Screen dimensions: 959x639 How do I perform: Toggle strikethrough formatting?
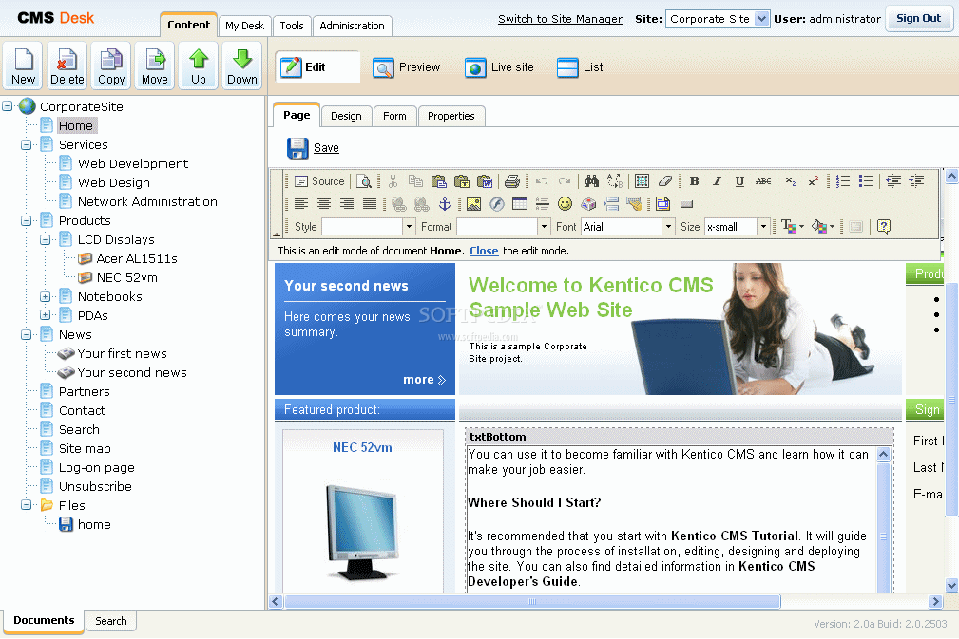click(x=762, y=181)
